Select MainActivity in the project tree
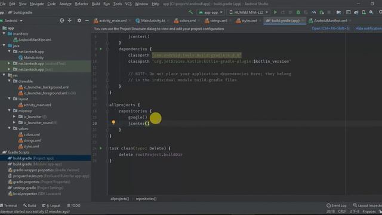382x215 pixels. pos(31,57)
